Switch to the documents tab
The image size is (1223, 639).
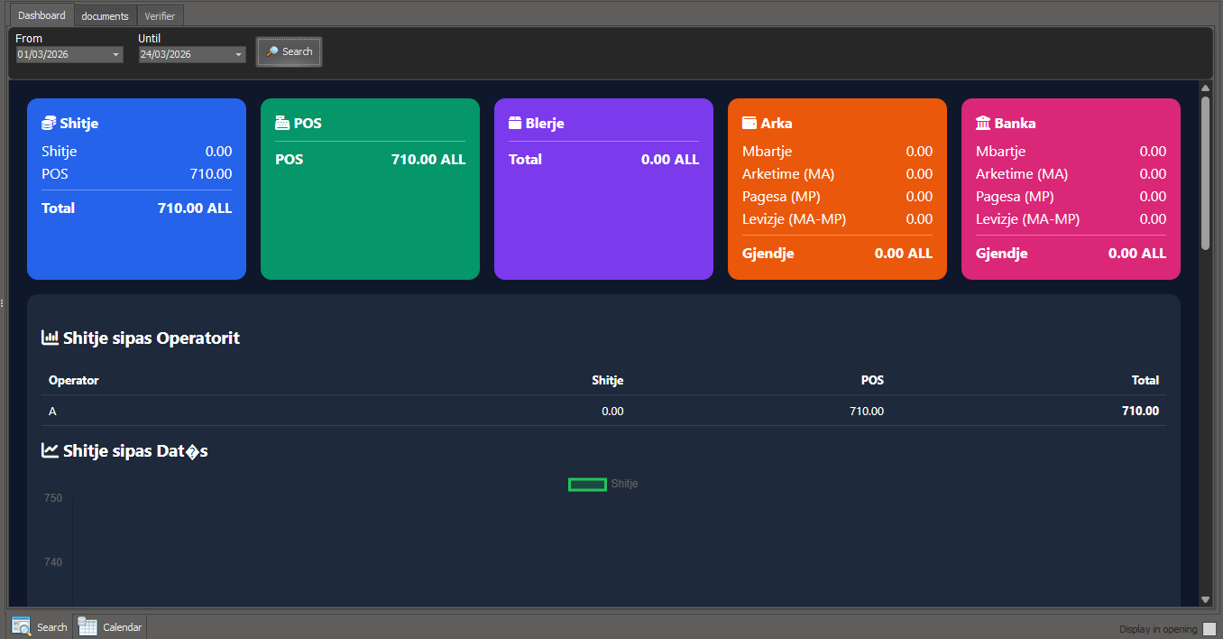tap(105, 16)
